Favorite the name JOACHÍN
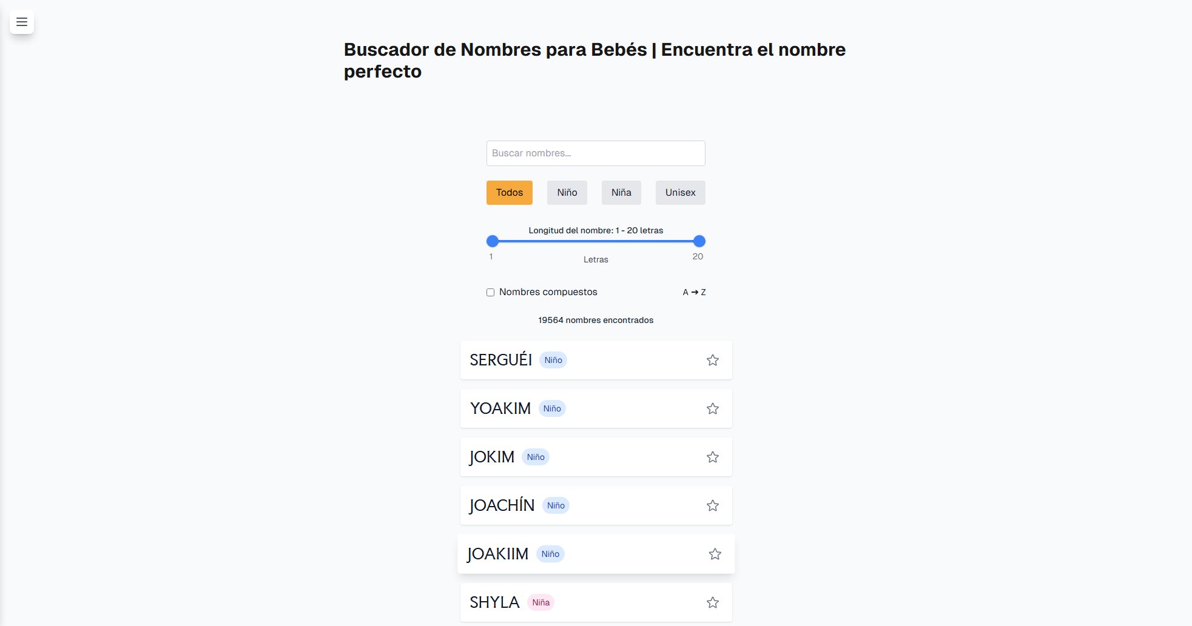The width and height of the screenshot is (1192, 626). [712, 505]
